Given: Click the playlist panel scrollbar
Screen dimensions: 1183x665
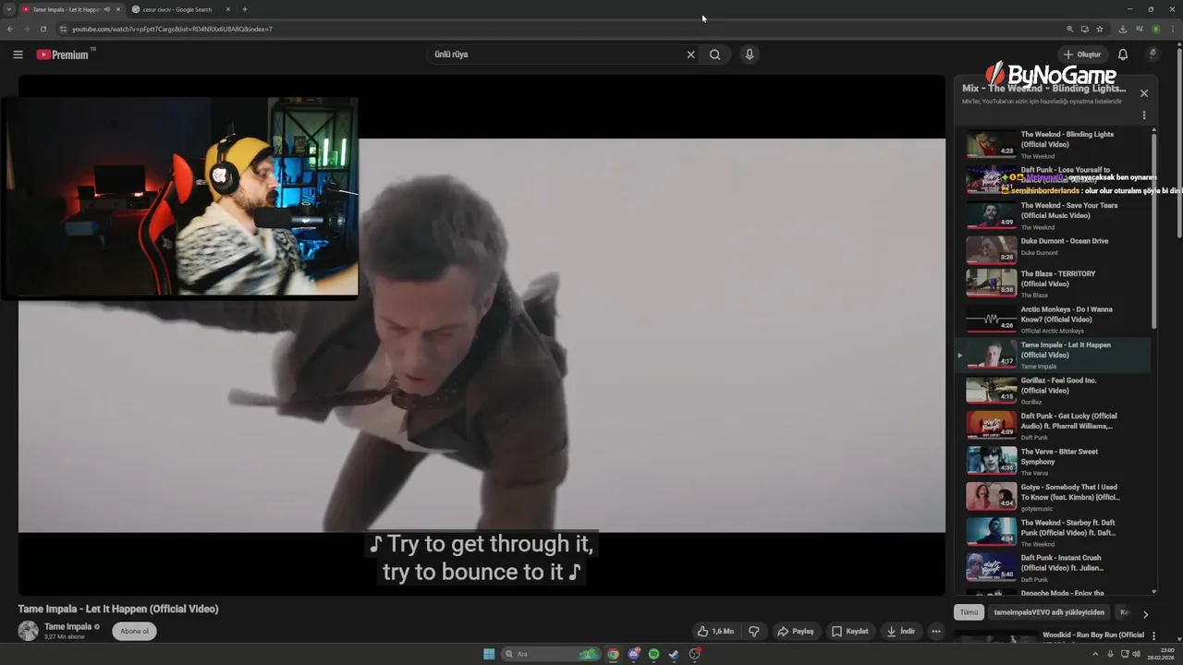Looking at the screenshot, I should point(1154,229).
